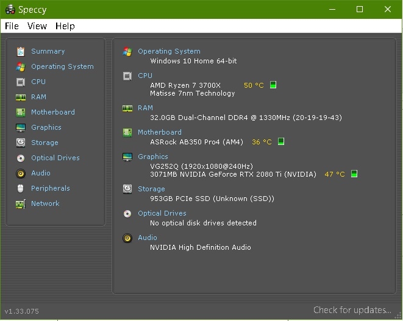Open Network section from sidebar

tap(45, 203)
